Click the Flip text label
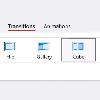The width and height of the screenshot is (100, 100). click(10, 57)
